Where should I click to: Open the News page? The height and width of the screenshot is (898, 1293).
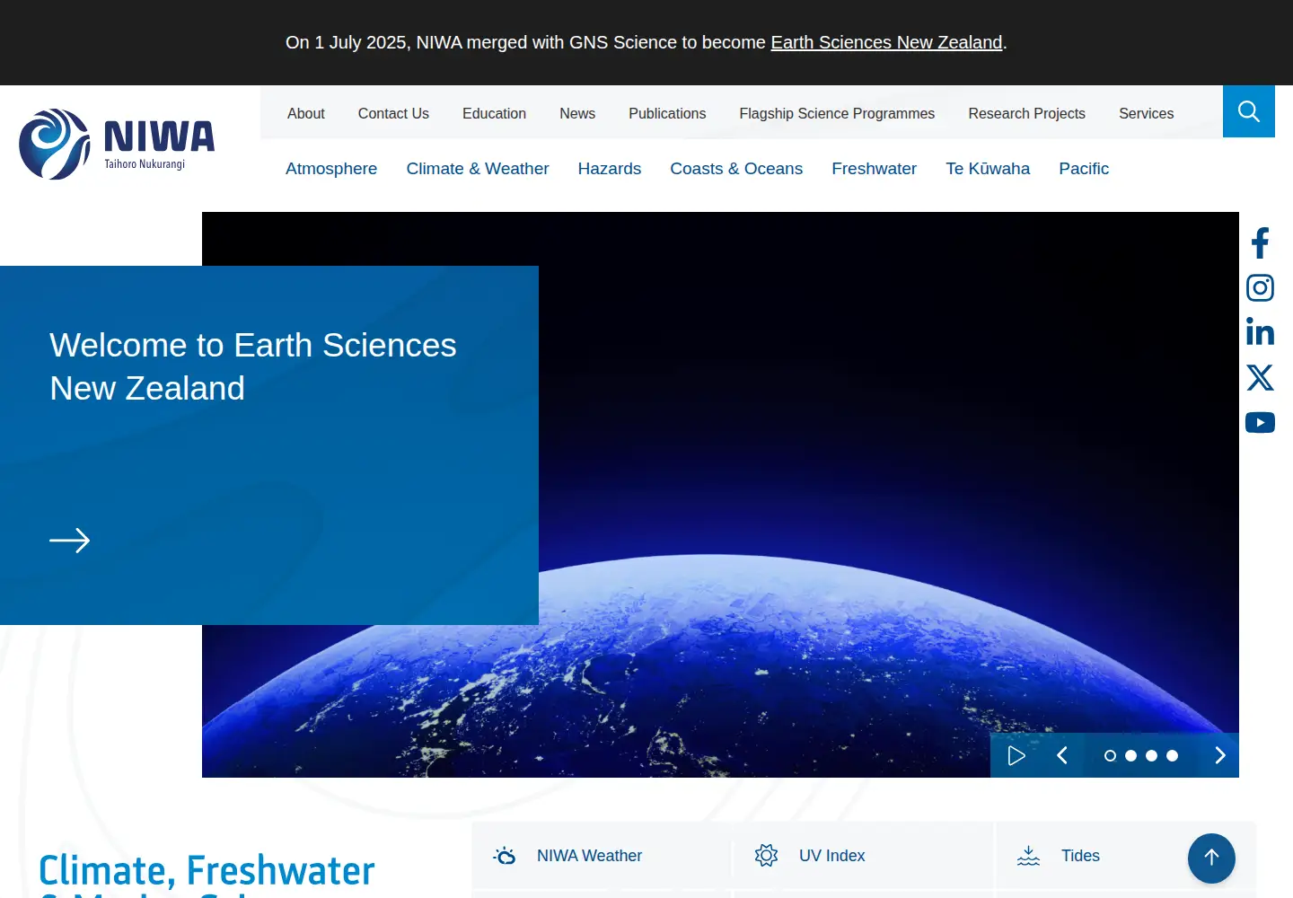(x=577, y=113)
